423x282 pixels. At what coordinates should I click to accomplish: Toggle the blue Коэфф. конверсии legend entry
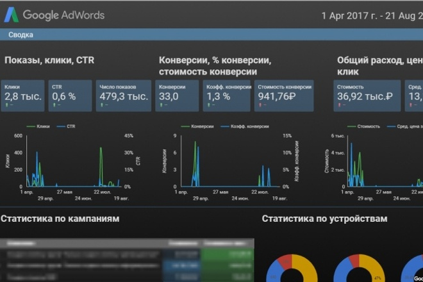(x=245, y=126)
